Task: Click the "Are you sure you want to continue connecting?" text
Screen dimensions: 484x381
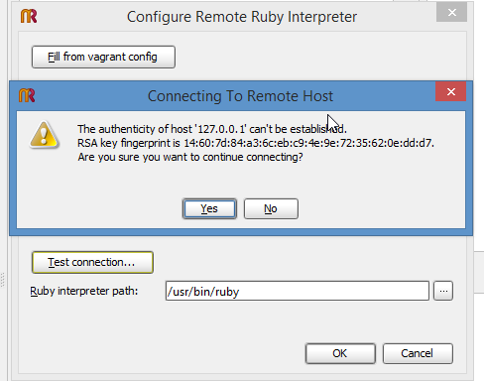Action: [190, 157]
